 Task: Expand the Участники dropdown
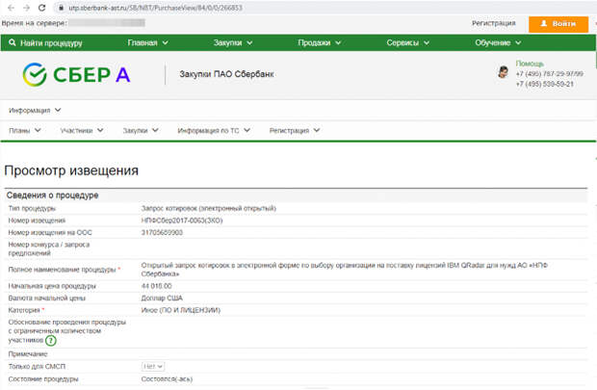(x=82, y=130)
